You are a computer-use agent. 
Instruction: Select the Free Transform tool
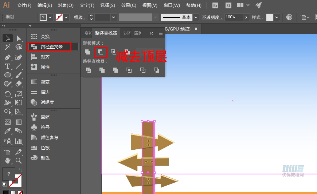(x=19, y=103)
